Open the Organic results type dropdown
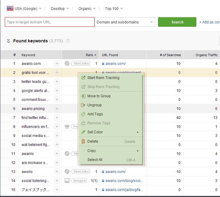 [87, 9]
